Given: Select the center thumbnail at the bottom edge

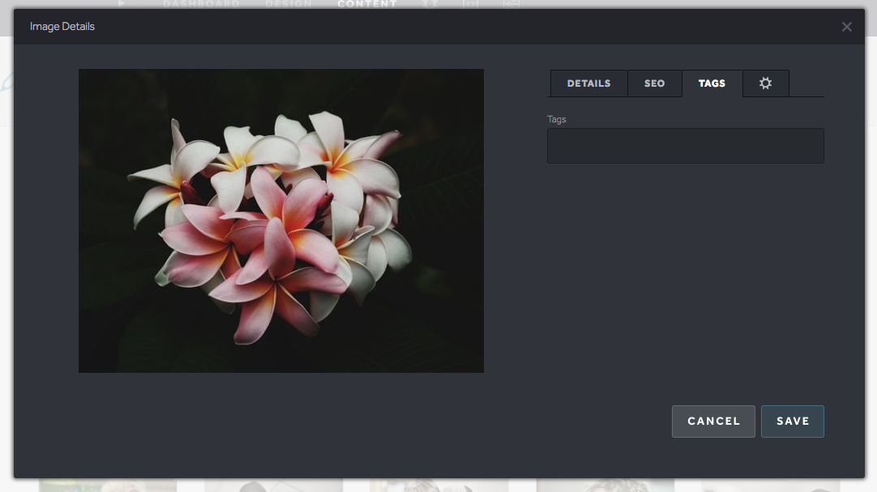Looking at the screenshot, I should 438,485.
